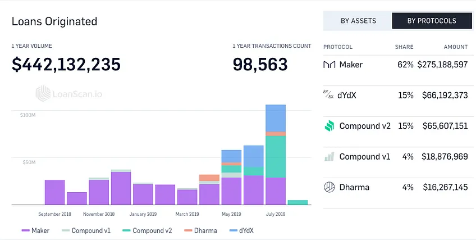The image size is (476, 240).
Task: Click the purple Maker legend color swatch
Action: pos(25,230)
